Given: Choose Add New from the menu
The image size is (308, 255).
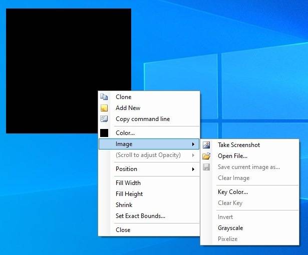Looking at the screenshot, I should click(149, 108).
